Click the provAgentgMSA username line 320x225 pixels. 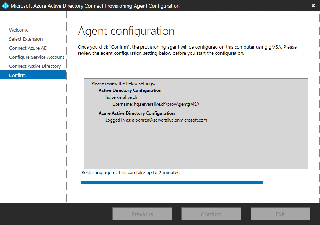(156, 104)
